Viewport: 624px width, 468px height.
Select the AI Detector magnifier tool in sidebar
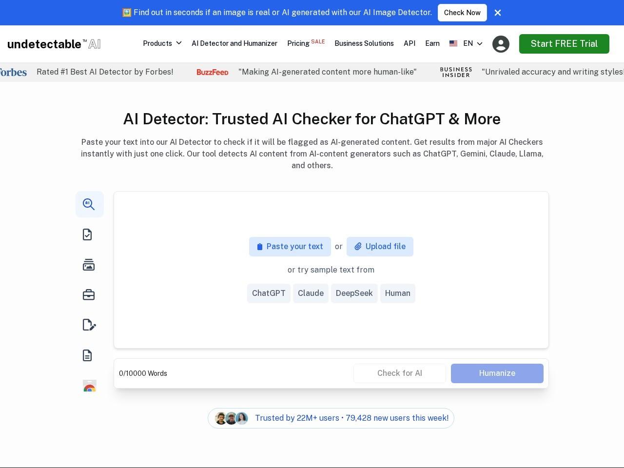pyautogui.click(x=89, y=204)
